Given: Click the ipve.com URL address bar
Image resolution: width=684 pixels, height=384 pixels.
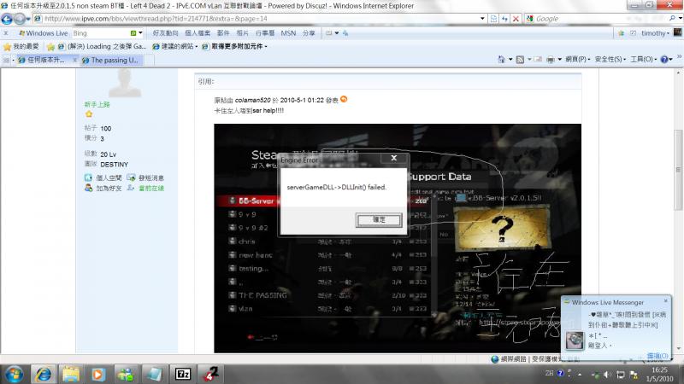Looking at the screenshot, I should (x=260, y=19).
